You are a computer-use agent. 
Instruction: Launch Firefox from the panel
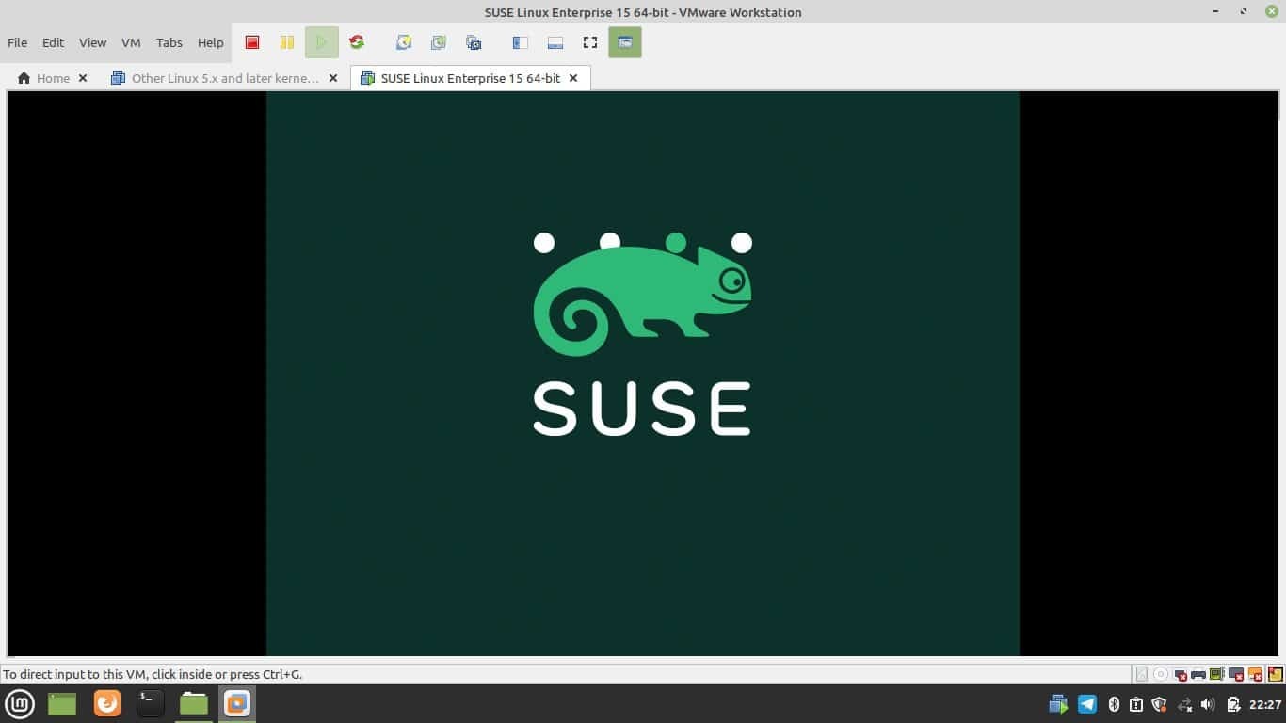pos(107,703)
